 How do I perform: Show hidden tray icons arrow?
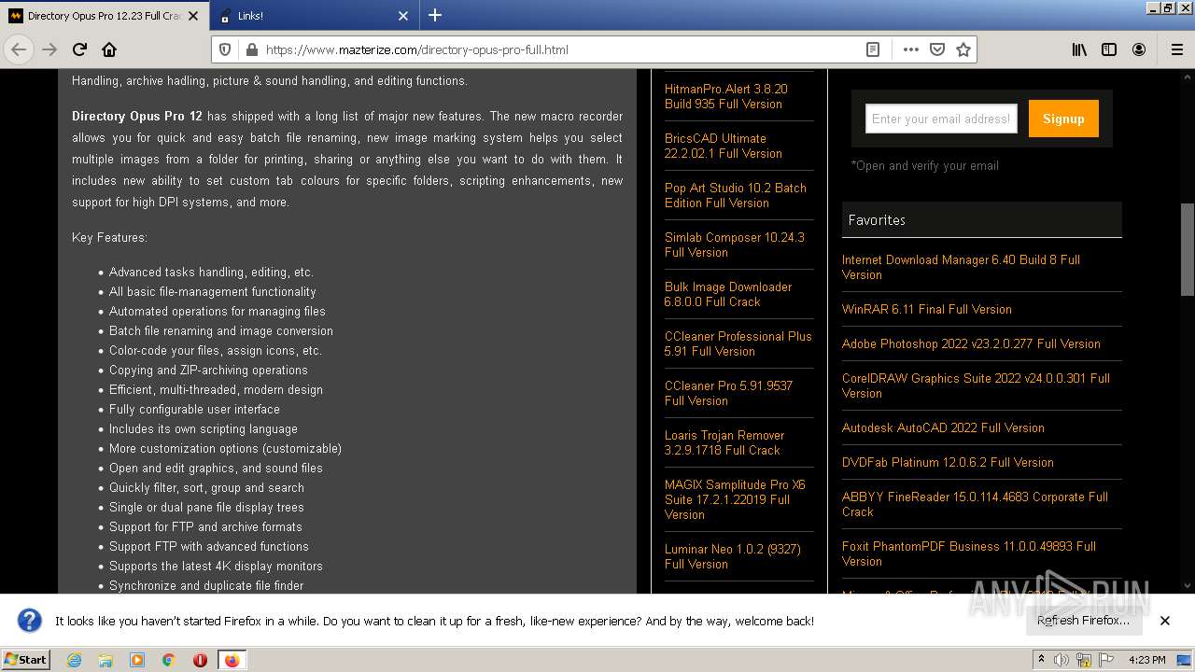pyautogui.click(x=1041, y=660)
